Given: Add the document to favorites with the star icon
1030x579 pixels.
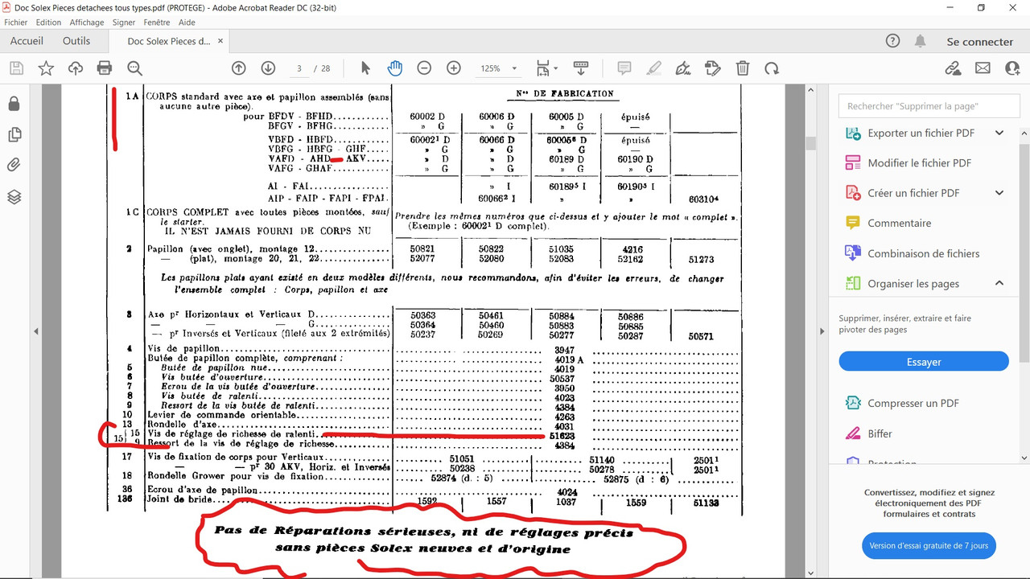Looking at the screenshot, I should (46, 68).
